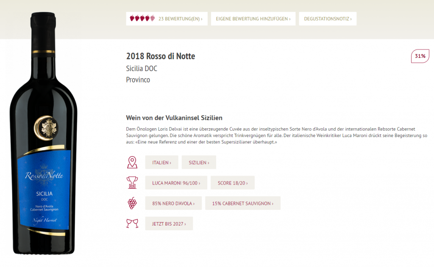The height and width of the screenshot is (267, 434).
Task: Select the Sizilien region tag
Action: point(199,162)
